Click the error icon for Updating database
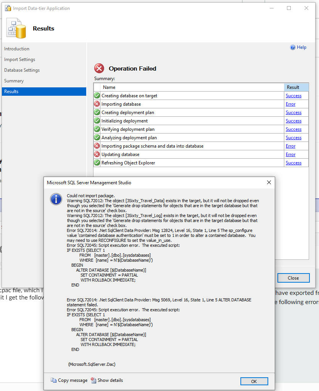Image resolution: width=319 pixels, height=391 pixels. [x=97, y=154]
